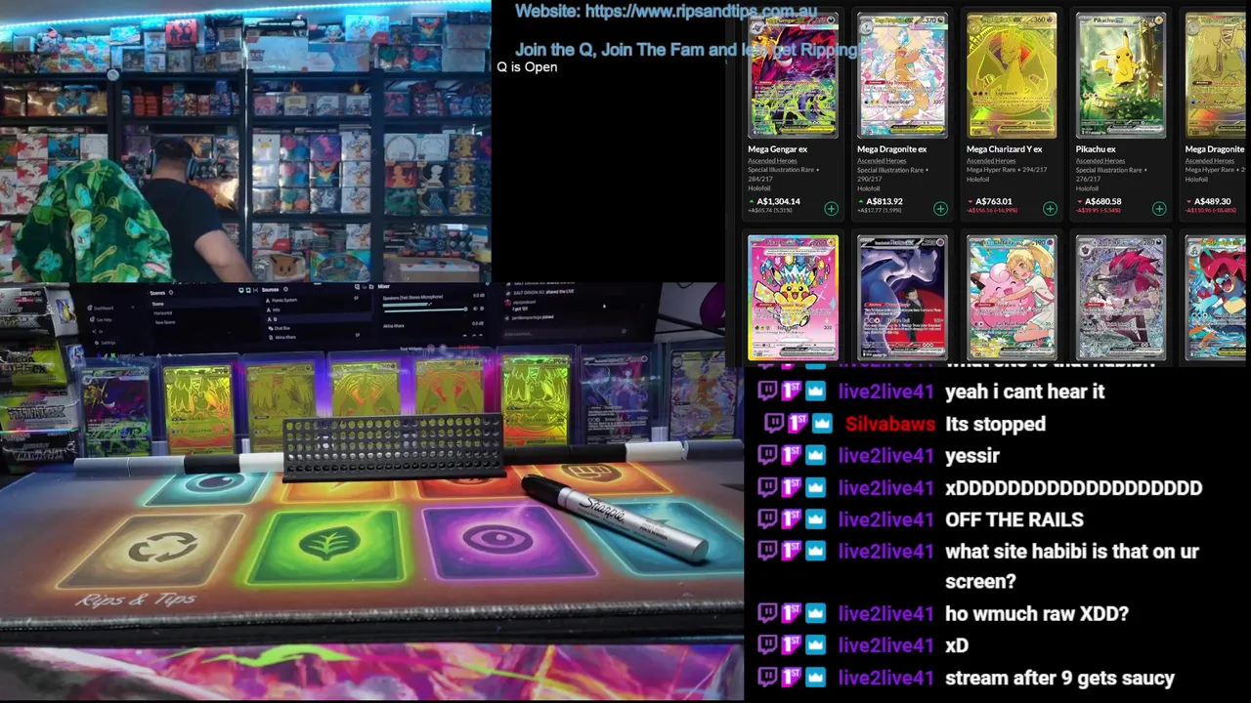Select Points System source
Viewport: 1251px width, 703px height.
point(284,300)
